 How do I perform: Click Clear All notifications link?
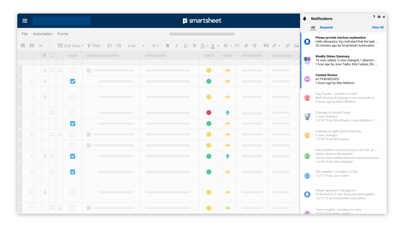377,27
